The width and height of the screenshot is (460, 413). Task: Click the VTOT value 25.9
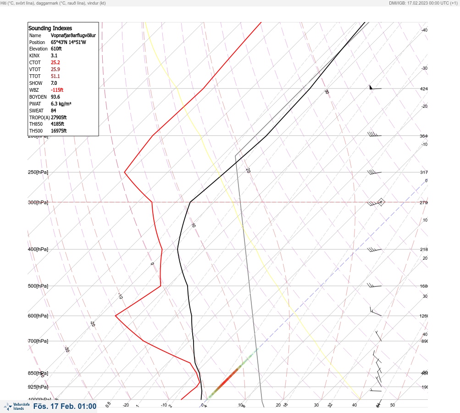click(x=55, y=69)
